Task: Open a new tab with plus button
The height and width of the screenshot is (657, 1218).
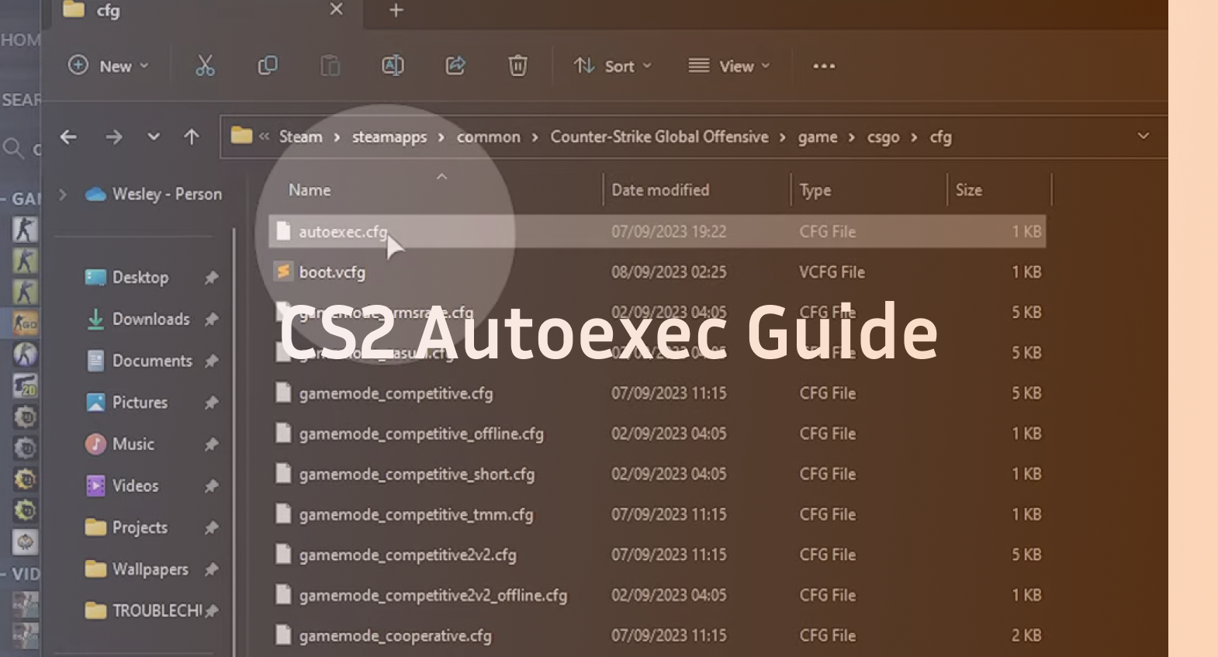Action: pos(396,10)
